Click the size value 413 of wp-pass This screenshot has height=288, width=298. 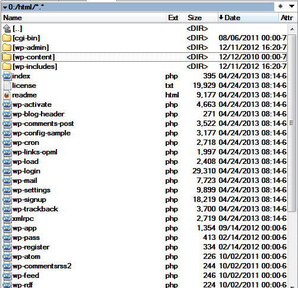click(210, 238)
